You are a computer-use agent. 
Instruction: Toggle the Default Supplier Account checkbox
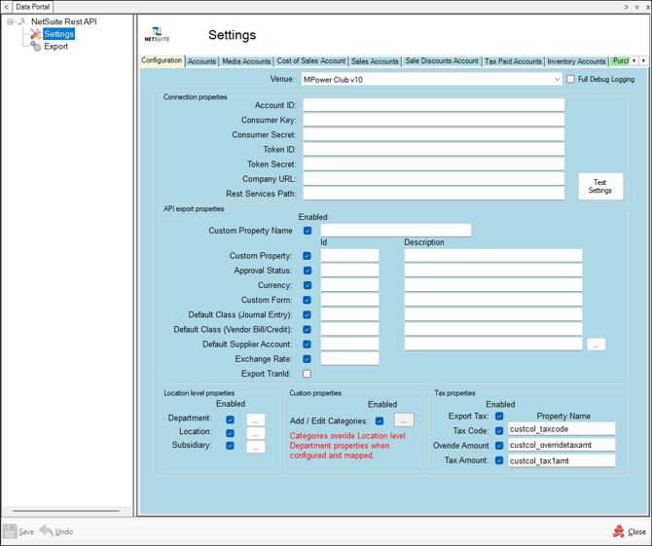click(308, 345)
